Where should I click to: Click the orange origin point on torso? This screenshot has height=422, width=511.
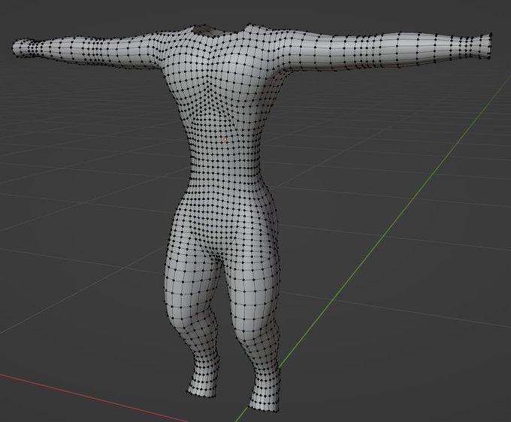(x=225, y=139)
